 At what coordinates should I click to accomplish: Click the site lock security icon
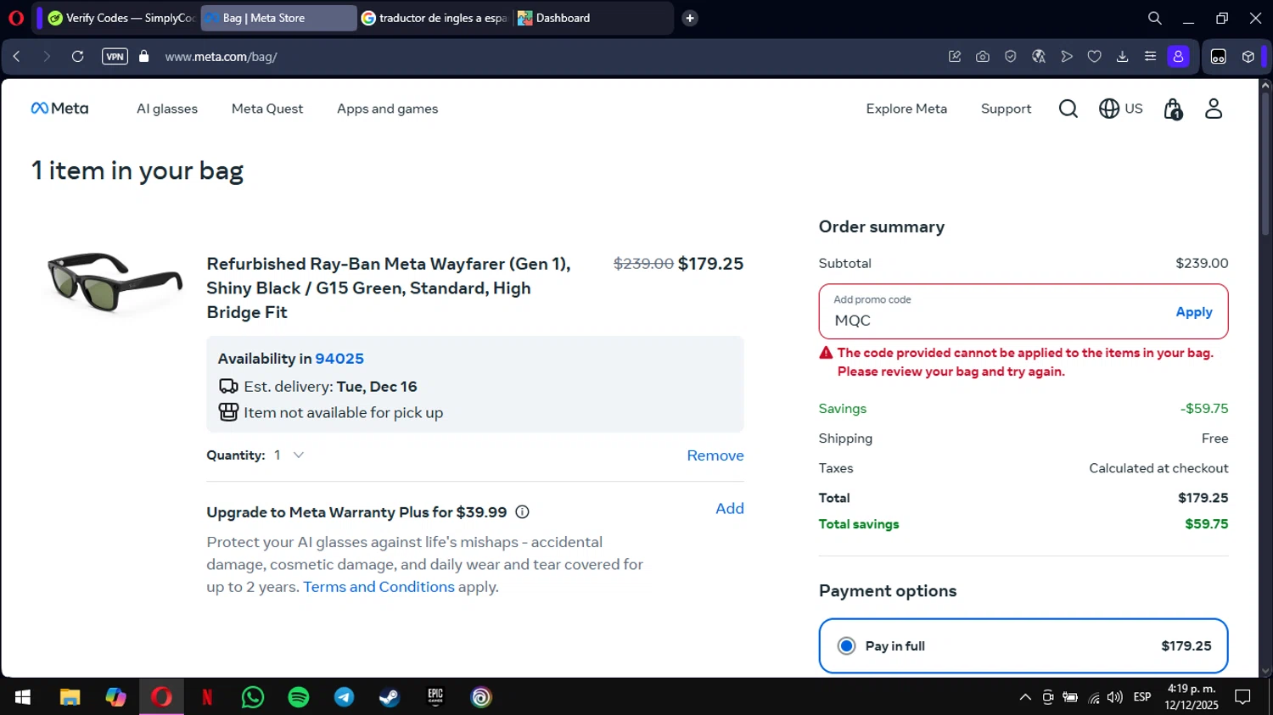143,57
